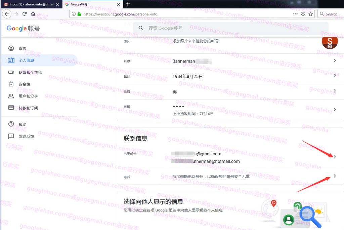Open a new browser tab
Screen dimensions: 344x230
coord(128,4)
